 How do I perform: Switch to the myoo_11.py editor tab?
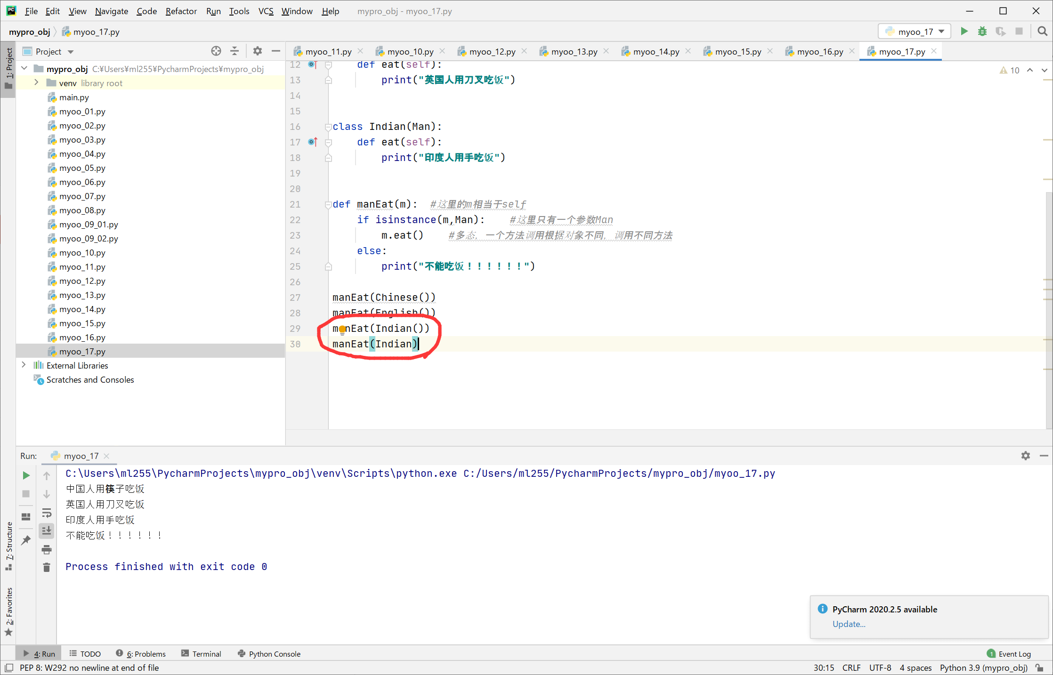(x=328, y=51)
